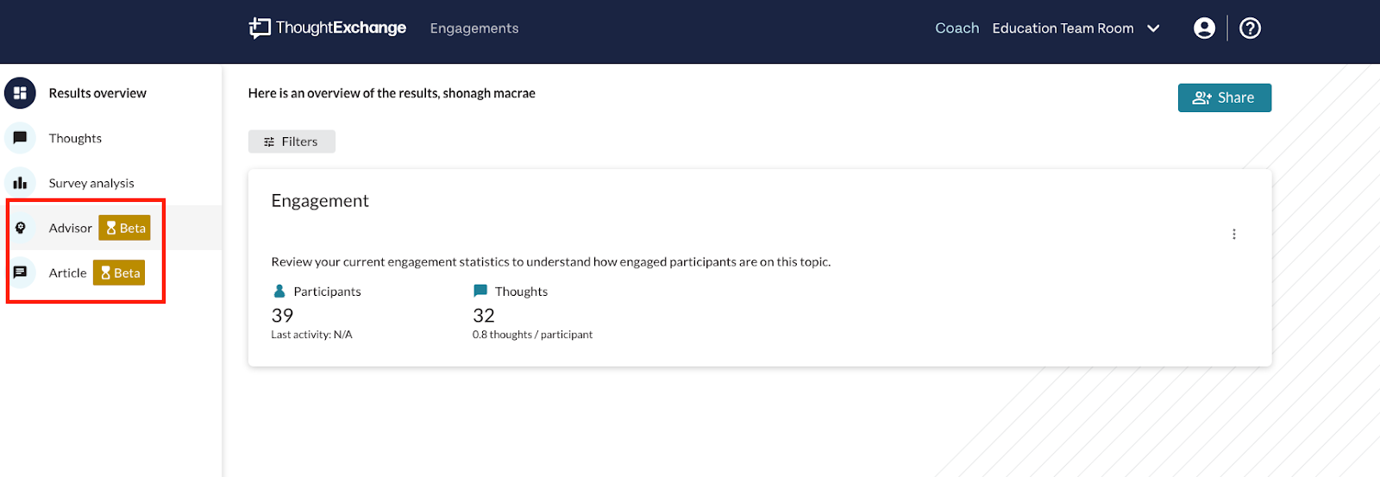This screenshot has width=1380, height=477.
Task: Open the Engagement card three-dot menu
Action: [x=1234, y=235]
